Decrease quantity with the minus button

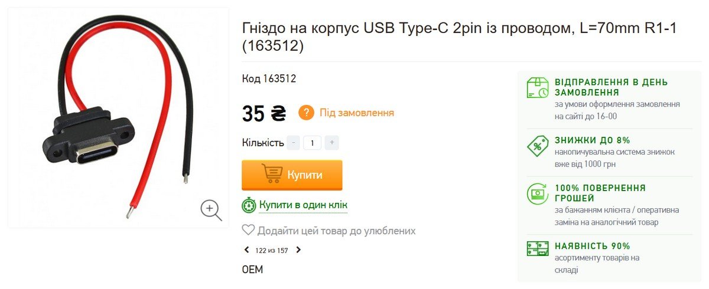coord(293,143)
